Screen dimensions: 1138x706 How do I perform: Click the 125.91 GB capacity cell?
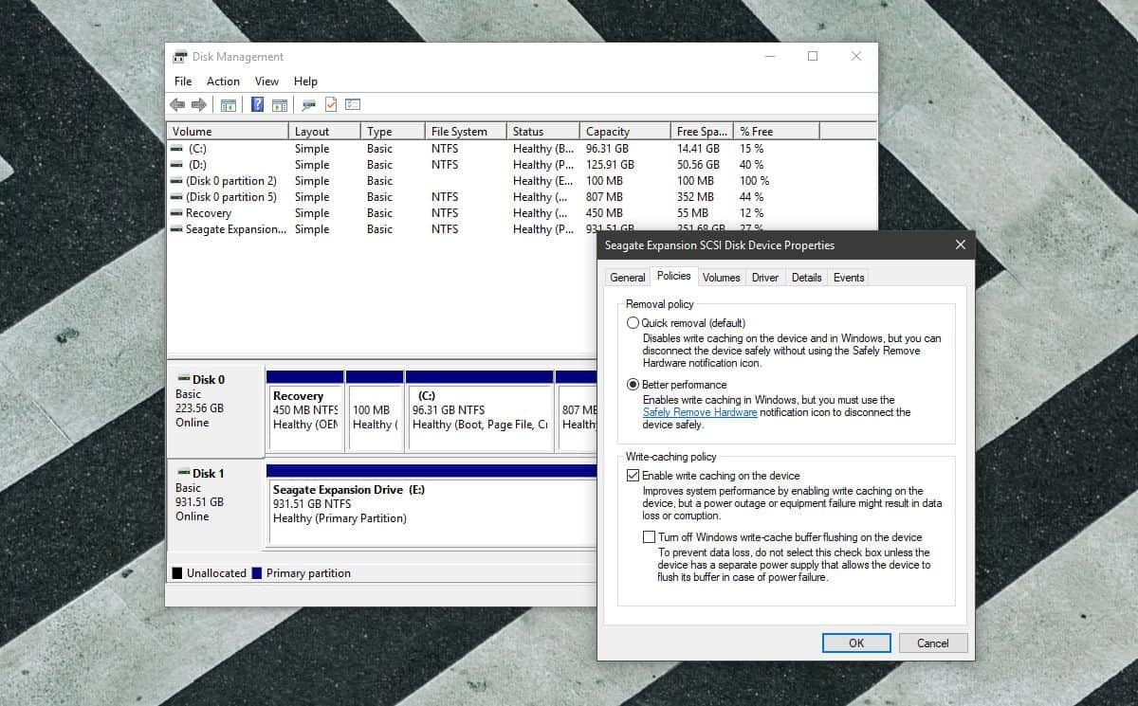[610, 165]
